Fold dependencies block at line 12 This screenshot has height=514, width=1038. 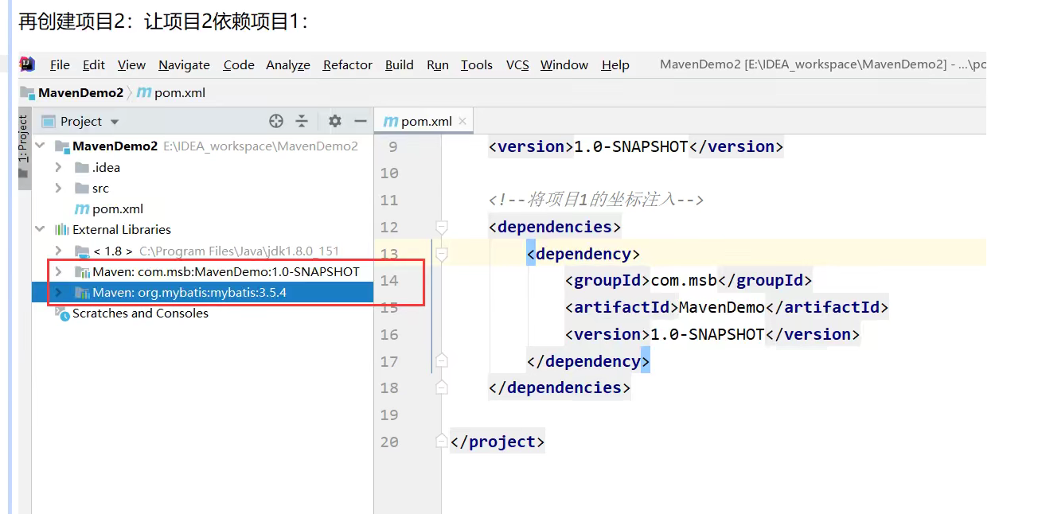point(442,228)
